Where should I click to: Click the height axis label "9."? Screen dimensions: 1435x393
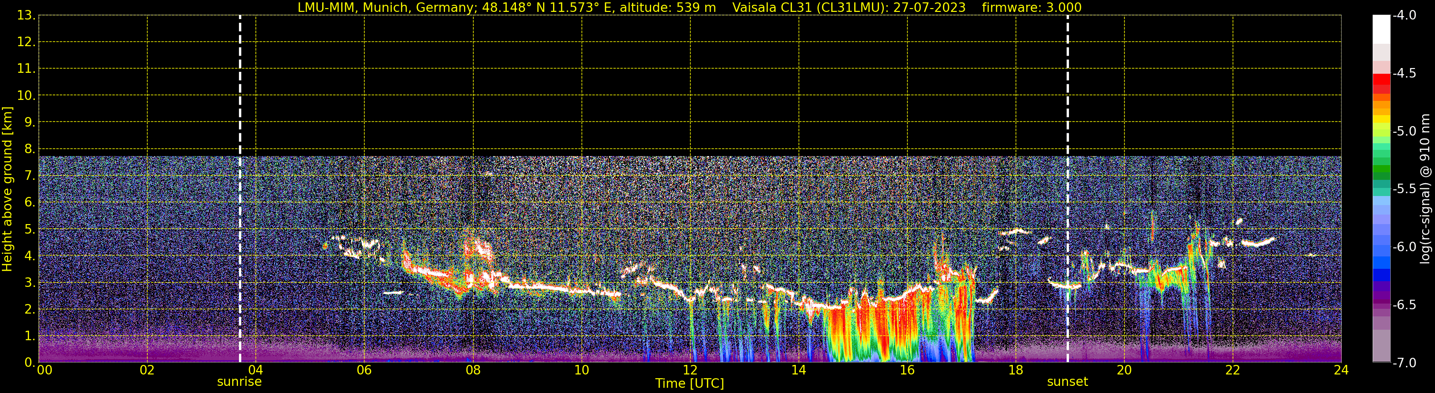30,122
